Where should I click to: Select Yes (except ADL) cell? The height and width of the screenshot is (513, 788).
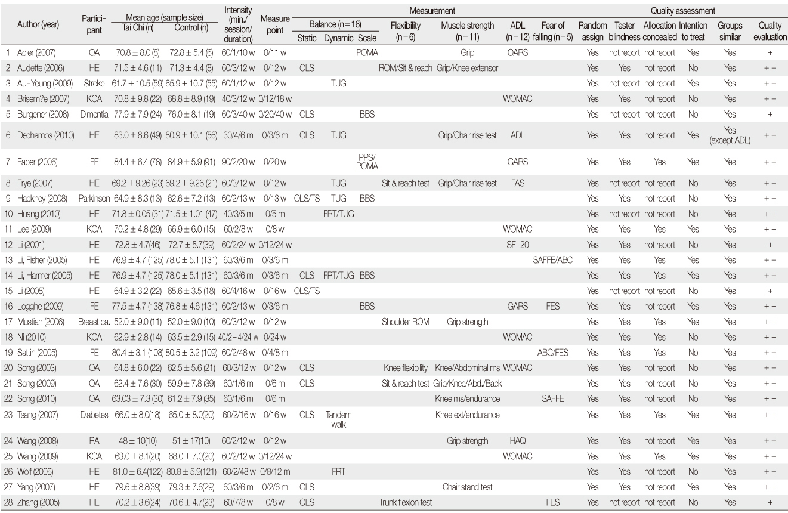pyautogui.click(x=729, y=136)
